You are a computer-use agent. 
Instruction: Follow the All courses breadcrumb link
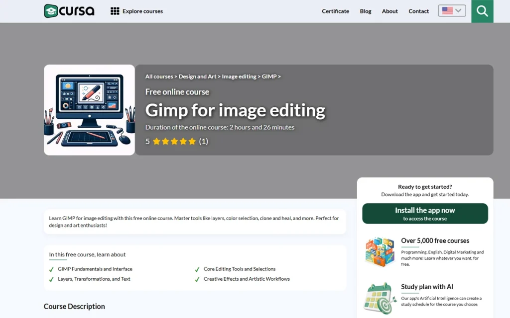pos(159,77)
